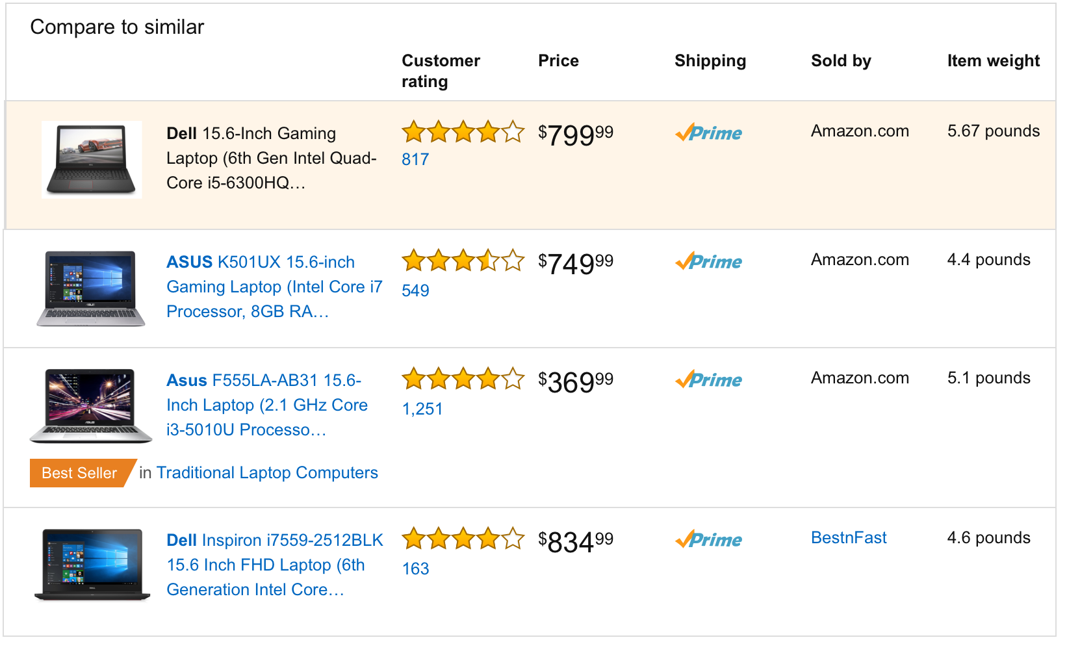Click the Prime icon in the Asus F555LA row
The width and height of the screenshot is (1067, 655).
(708, 379)
